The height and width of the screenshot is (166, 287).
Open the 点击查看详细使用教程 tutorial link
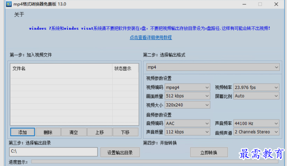point(150,38)
